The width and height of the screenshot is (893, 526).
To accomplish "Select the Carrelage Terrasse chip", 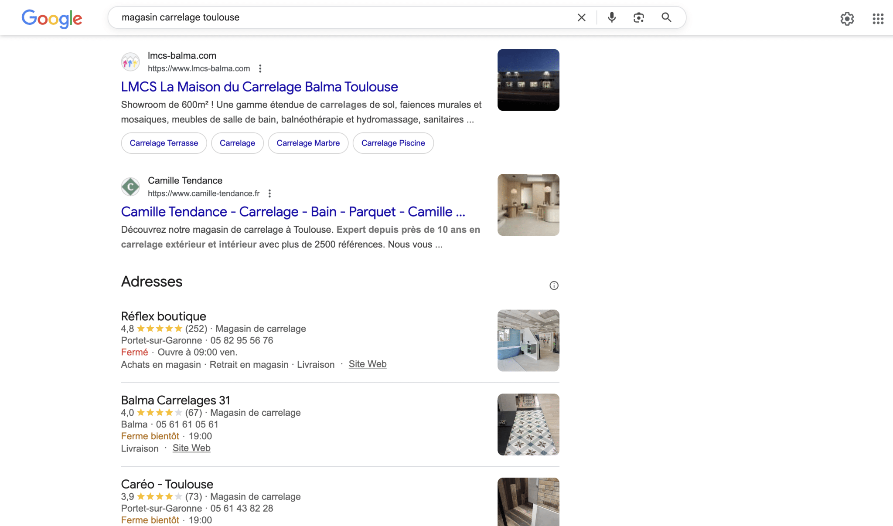I will (x=164, y=143).
